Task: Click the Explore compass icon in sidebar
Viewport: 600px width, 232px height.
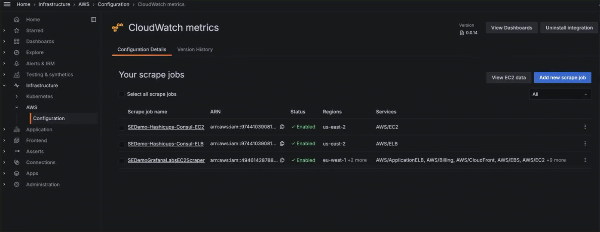Action: 17,52
